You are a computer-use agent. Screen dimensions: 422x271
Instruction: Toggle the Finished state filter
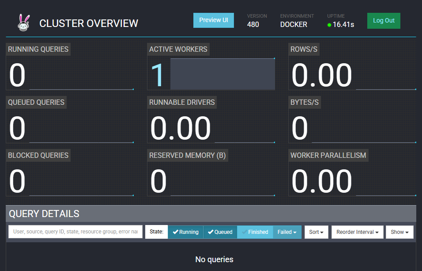255,232
